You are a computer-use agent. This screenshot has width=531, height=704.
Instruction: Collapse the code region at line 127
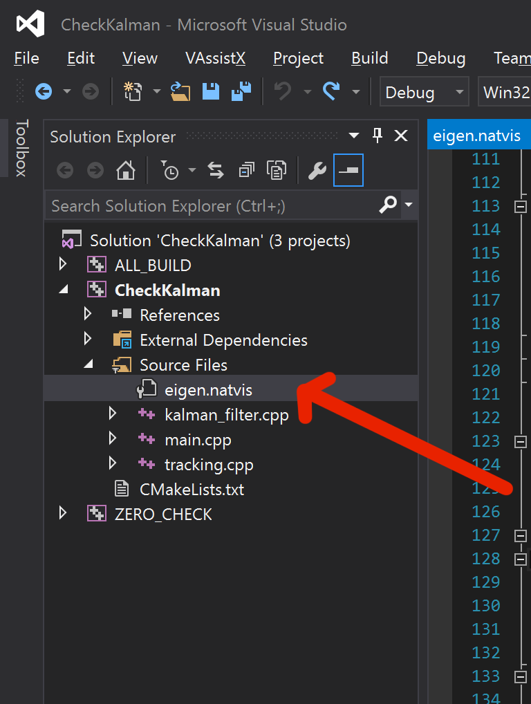click(520, 536)
